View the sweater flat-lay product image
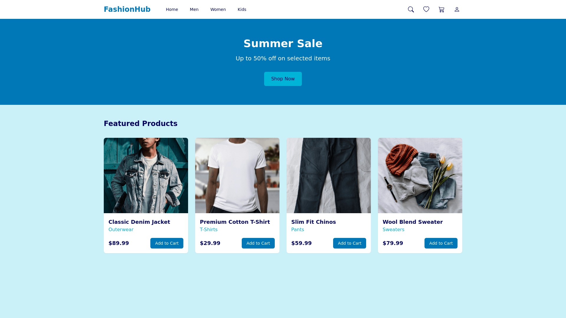566x318 pixels. 420,175
